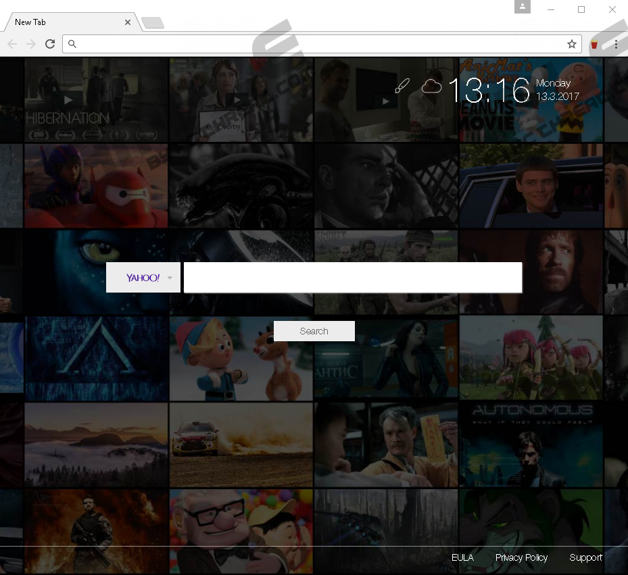Screen dimensions: 628x575
Task: Open the Chrome three-dot menu
Action: (x=616, y=44)
